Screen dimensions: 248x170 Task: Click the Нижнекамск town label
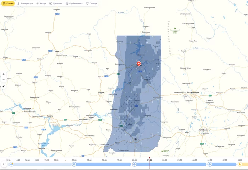pos(84,120)
